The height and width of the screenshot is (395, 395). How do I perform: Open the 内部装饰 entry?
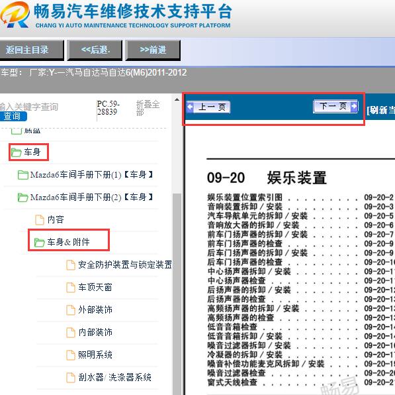click(95, 332)
